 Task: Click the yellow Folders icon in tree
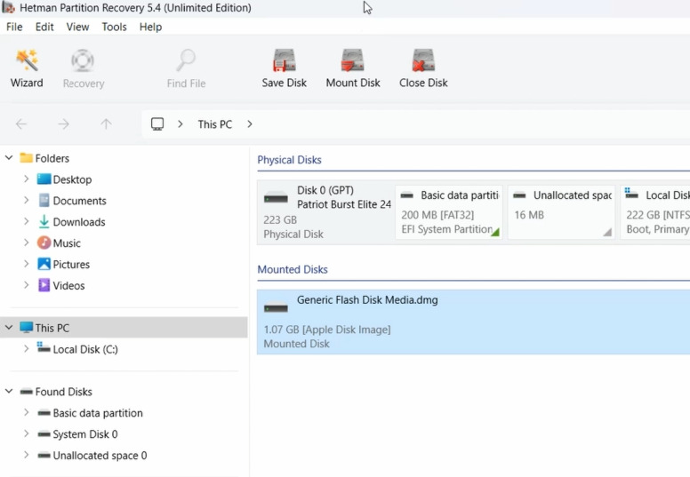pyautogui.click(x=27, y=157)
